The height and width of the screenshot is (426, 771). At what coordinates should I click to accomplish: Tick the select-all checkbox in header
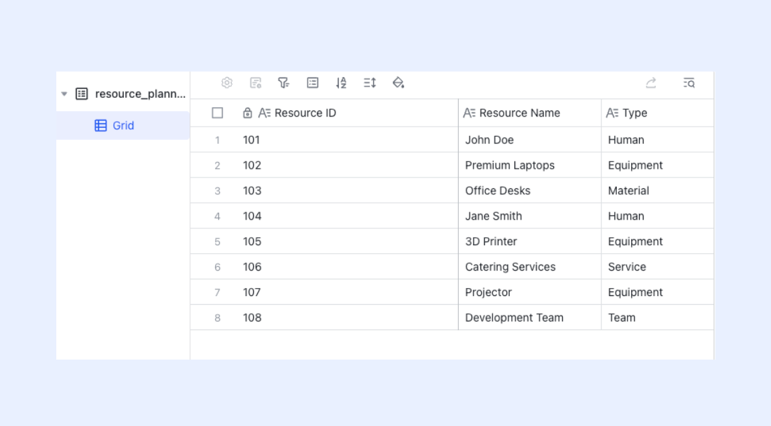217,113
